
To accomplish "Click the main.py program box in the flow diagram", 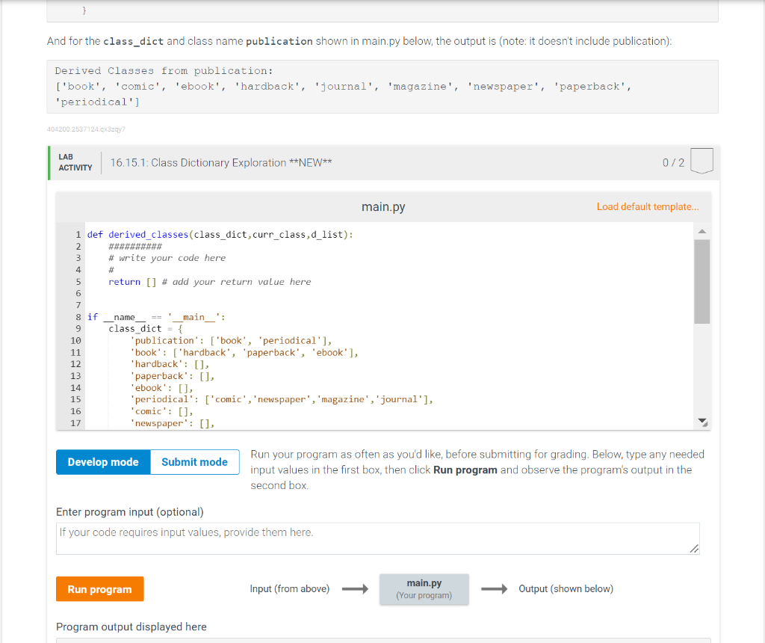I will point(424,589).
